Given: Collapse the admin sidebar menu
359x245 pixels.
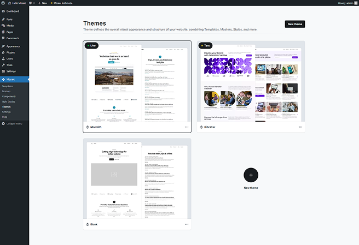Looking at the screenshot, I should tap(12, 124).
